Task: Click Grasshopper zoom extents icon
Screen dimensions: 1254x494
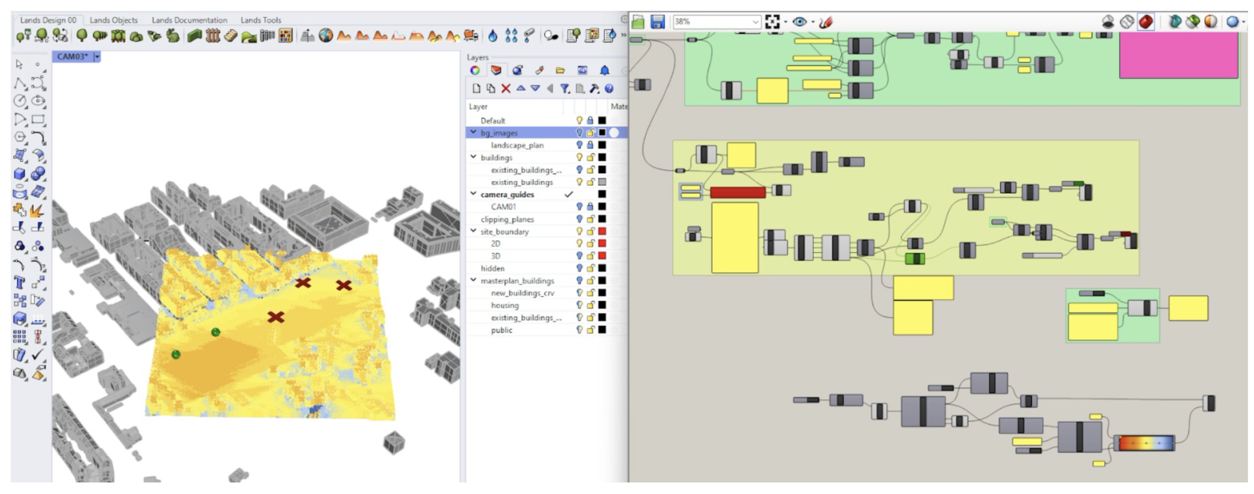Action: 772,21
